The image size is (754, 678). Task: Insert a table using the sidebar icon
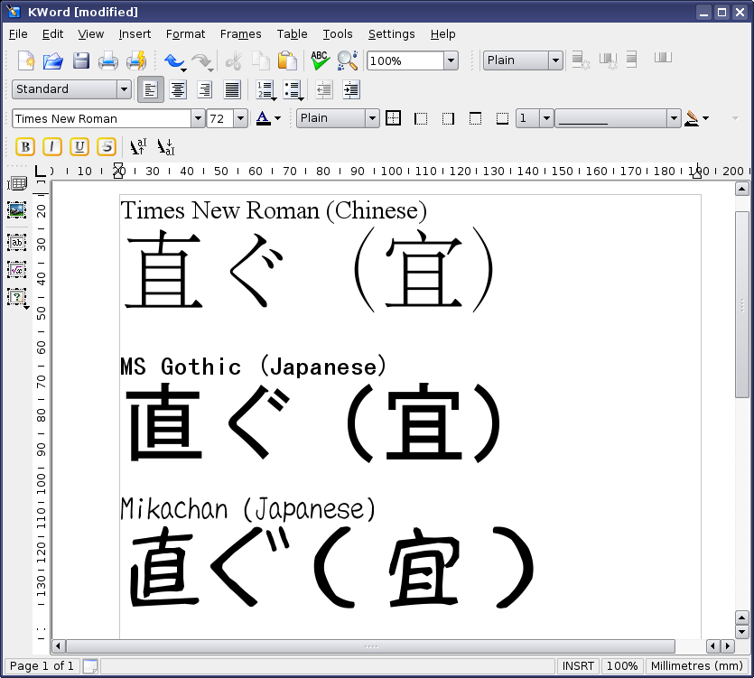click(x=16, y=184)
